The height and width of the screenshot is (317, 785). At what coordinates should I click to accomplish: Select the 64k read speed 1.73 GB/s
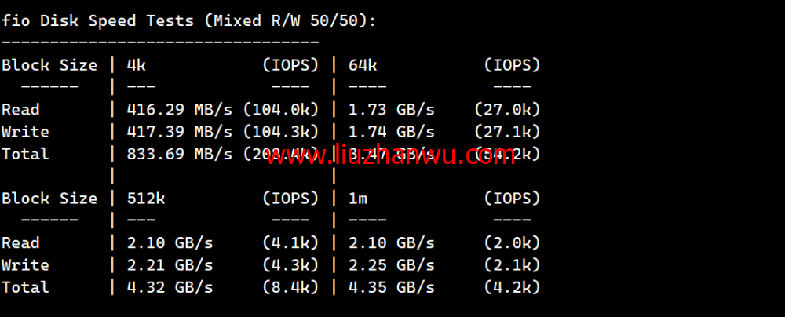click(x=392, y=110)
